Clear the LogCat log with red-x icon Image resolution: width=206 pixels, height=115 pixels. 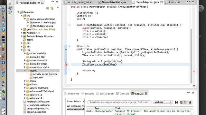[181, 102]
